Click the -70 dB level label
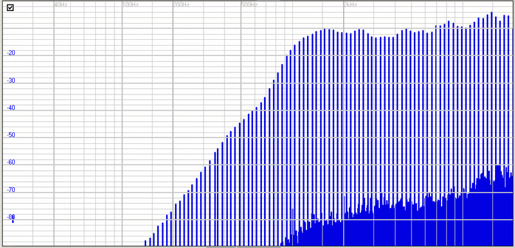The width and height of the screenshot is (515, 248). click(x=11, y=190)
